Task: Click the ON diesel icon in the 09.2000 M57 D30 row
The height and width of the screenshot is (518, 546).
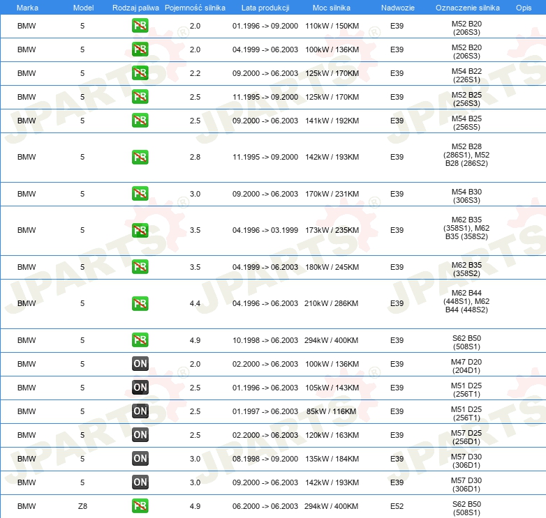Action: pyautogui.click(x=140, y=482)
